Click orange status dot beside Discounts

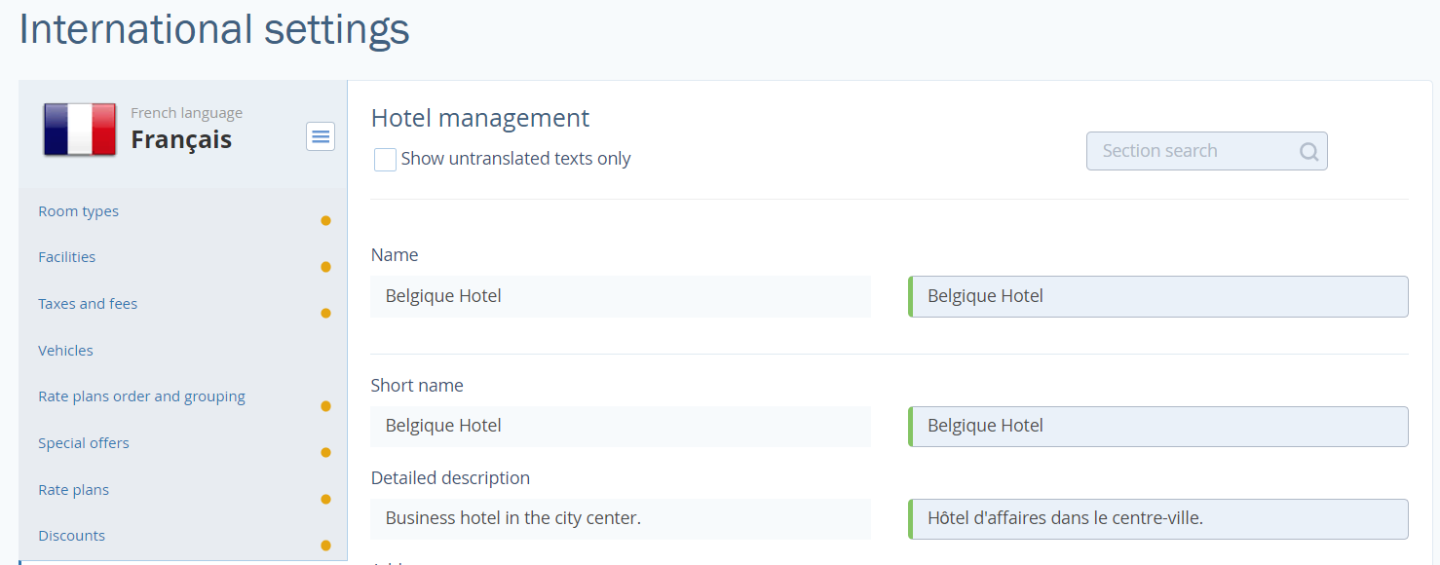pos(325,546)
